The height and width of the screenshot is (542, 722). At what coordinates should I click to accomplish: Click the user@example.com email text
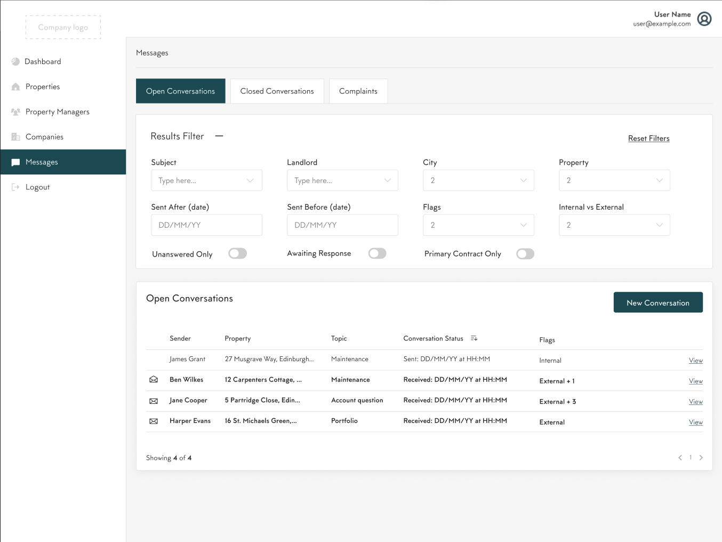click(x=662, y=24)
